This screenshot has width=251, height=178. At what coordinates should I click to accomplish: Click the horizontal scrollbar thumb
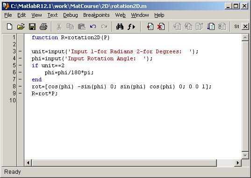(124, 163)
